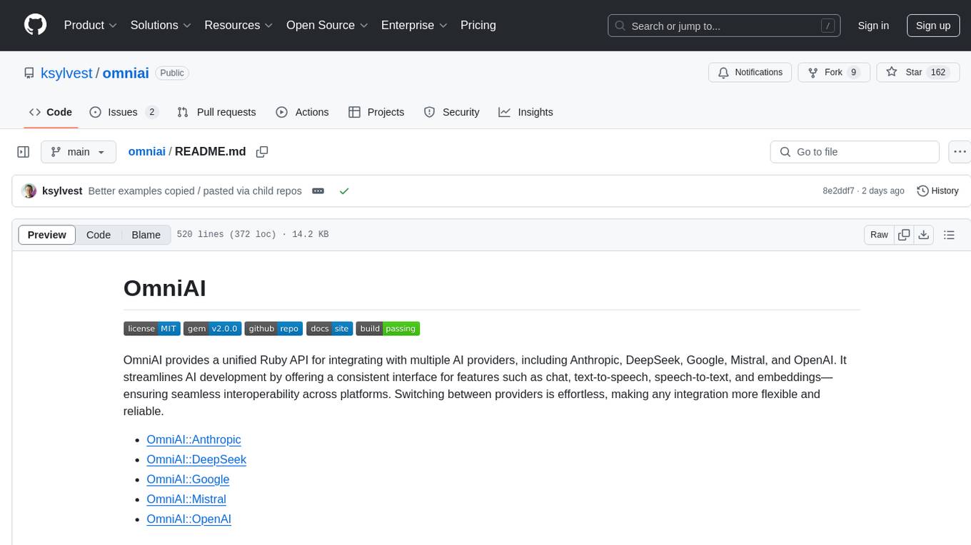Viewport: 971px width, 545px height.
Task: Open the Product menu
Action: click(91, 25)
